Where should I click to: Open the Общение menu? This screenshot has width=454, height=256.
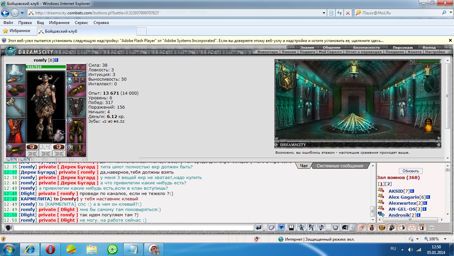(331, 47)
